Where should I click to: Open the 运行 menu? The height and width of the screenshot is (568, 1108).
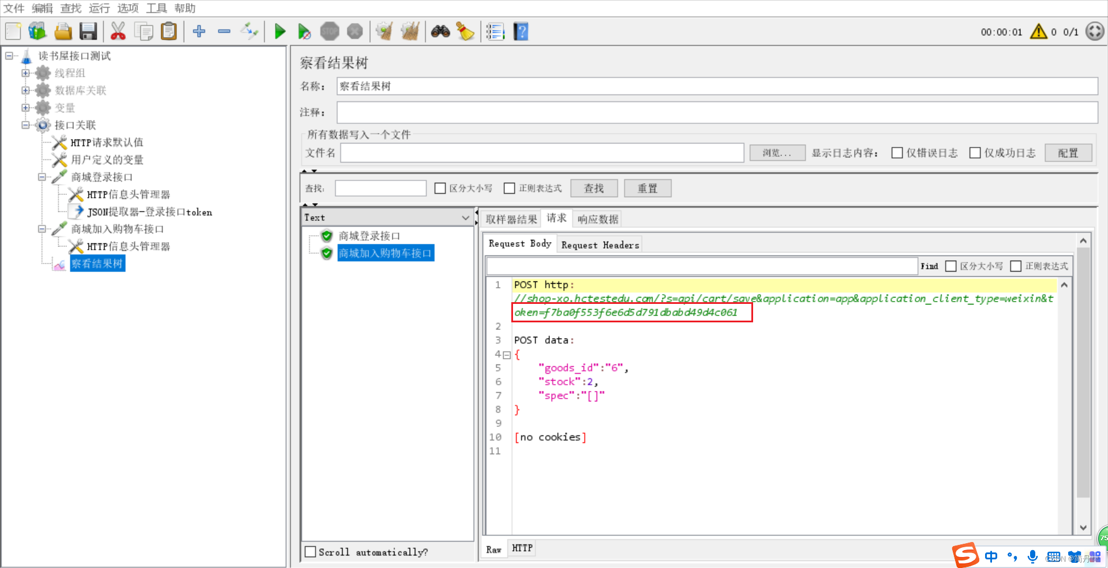tap(99, 8)
